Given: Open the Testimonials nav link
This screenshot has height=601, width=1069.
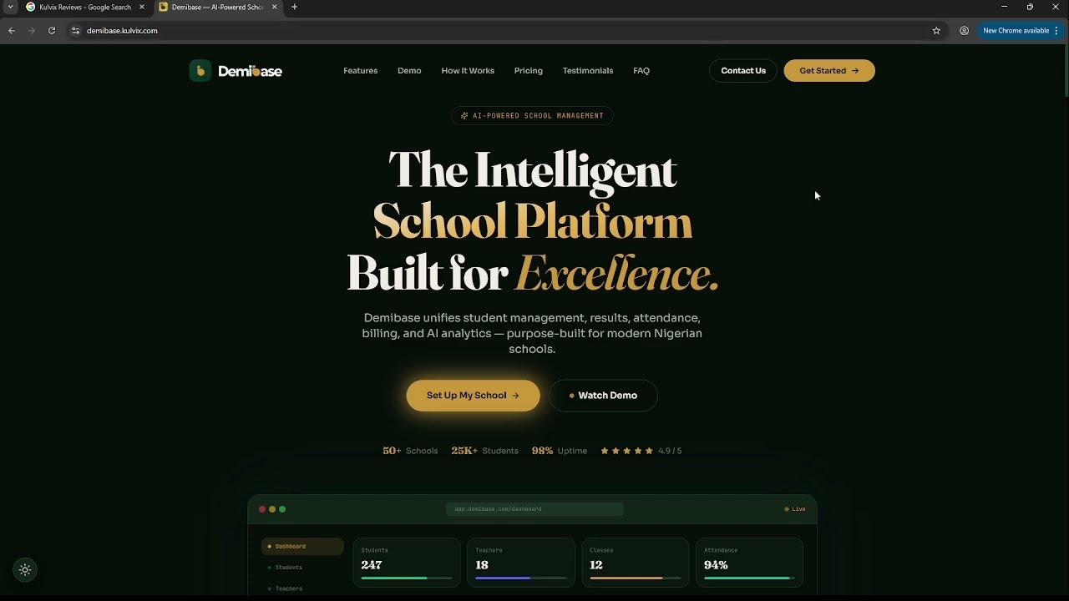Looking at the screenshot, I should pyautogui.click(x=588, y=71).
